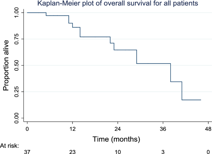Click the "Time (months)" x-axis label
The height and width of the screenshot is (154, 212).
118,137
